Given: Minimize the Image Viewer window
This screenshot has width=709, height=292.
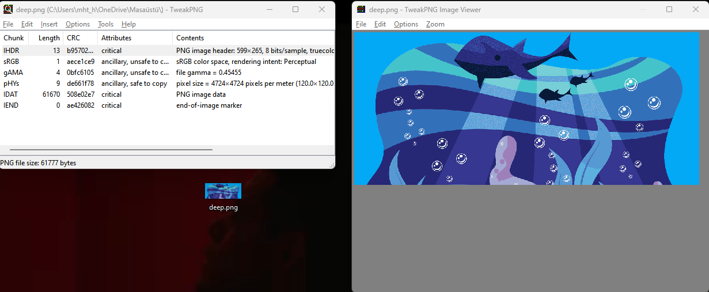Looking at the screenshot, I should tap(643, 9).
